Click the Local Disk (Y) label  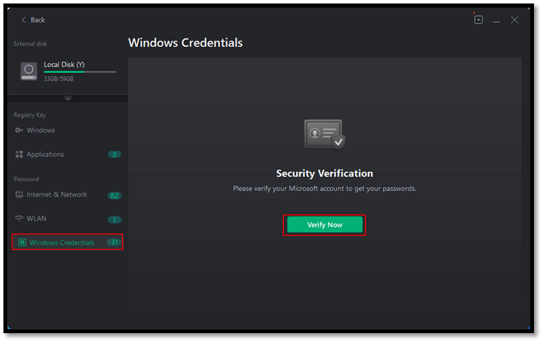pos(64,65)
